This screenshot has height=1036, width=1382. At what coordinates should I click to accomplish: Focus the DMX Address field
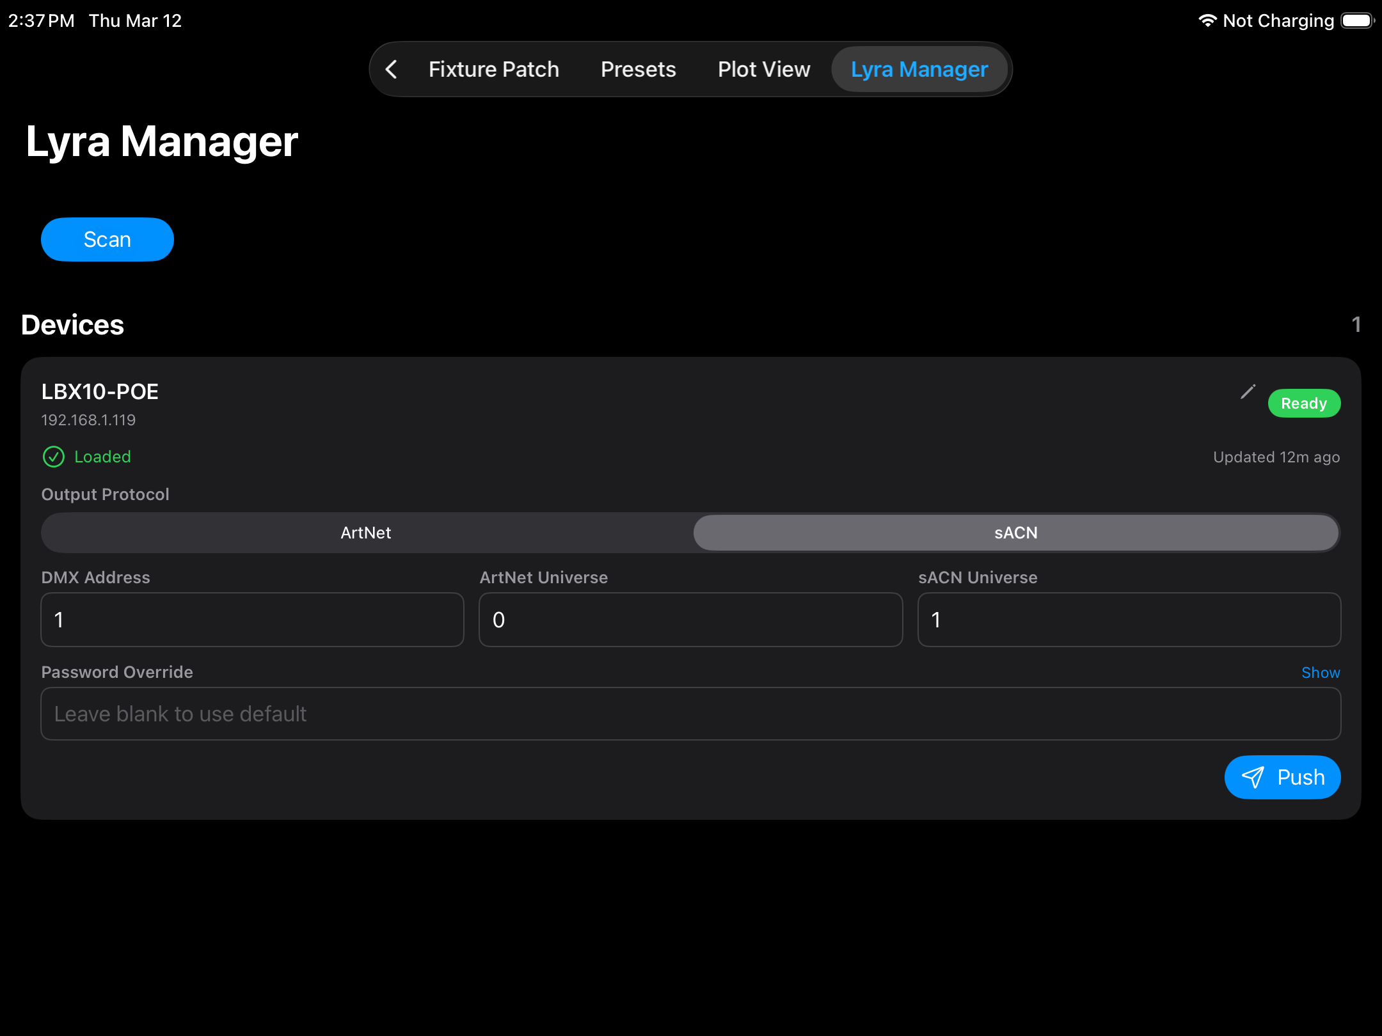click(252, 620)
